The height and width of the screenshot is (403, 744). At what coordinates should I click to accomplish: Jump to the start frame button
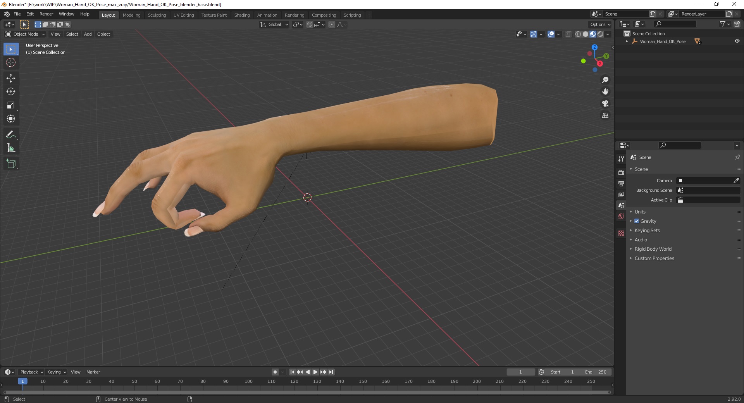[292, 372]
